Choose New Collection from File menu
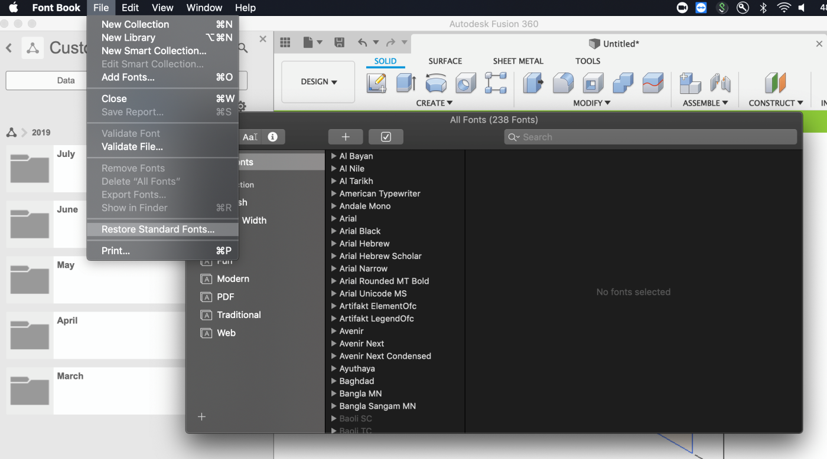 pos(163,24)
